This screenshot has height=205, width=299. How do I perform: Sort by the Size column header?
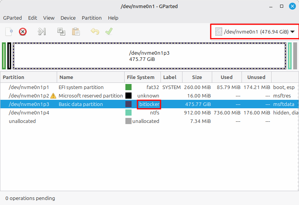[x=197, y=77]
